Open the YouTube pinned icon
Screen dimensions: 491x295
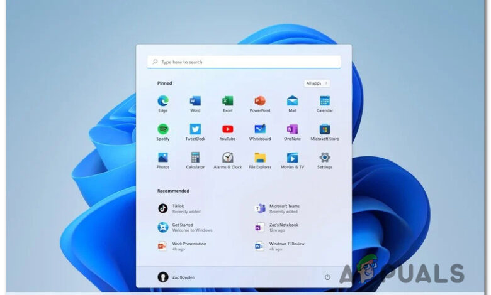tap(228, 129)
